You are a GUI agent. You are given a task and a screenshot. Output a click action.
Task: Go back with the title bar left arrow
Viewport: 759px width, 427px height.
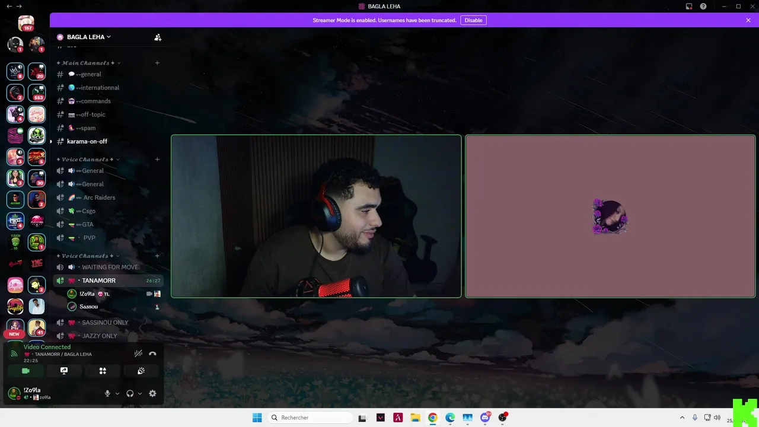(x=9, y=6)
